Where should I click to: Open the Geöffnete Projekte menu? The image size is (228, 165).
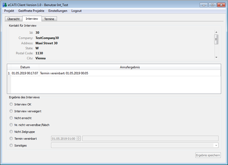click(x=31, y=11)
